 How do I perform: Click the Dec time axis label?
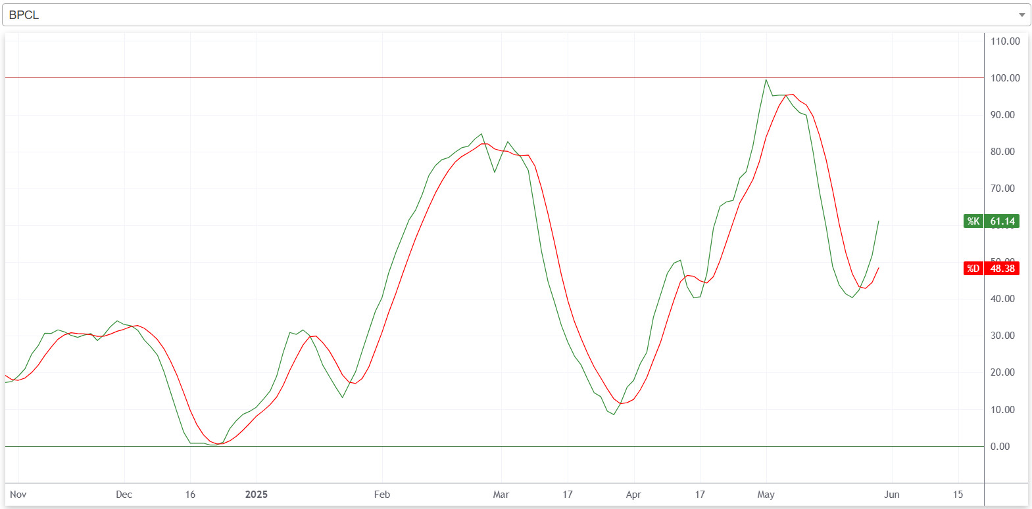tap(124, 495)
